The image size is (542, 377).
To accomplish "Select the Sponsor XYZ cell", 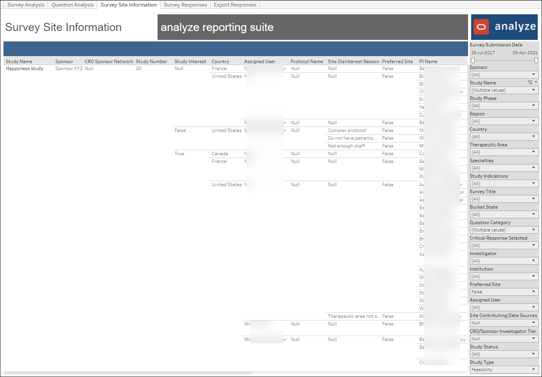I will tap(69, 69).
